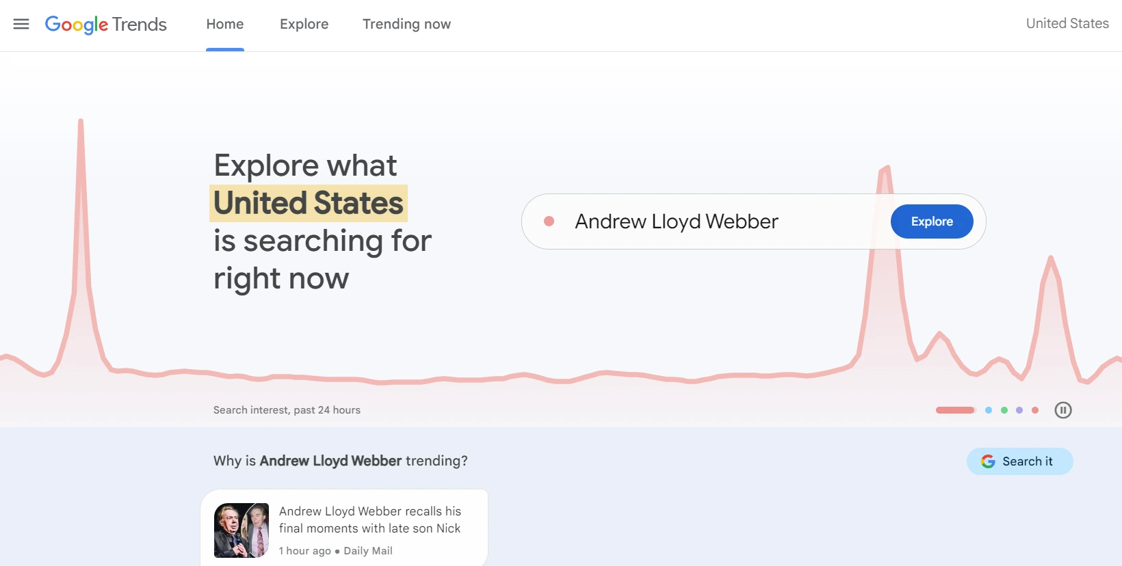
Task: Pause the trending carousel animation
Action: coord(1063,410)
